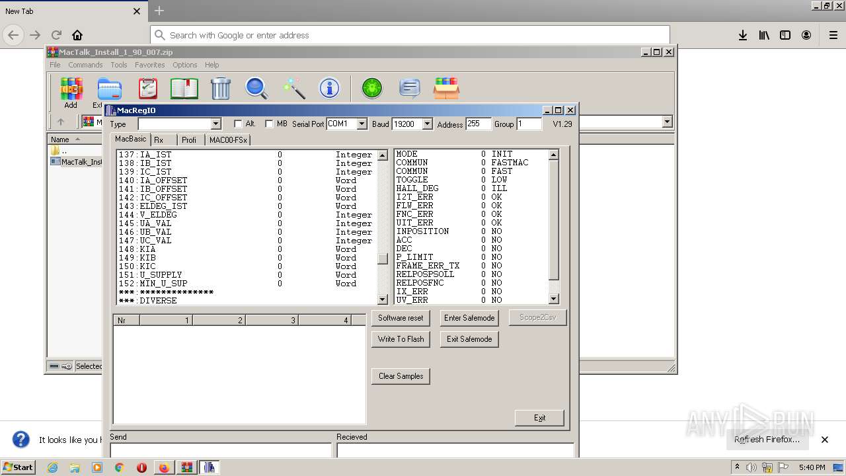Click the Internet Explorer taskbar icon
Viewport: 846px width, 476px height.
click(x=52, y=467)
